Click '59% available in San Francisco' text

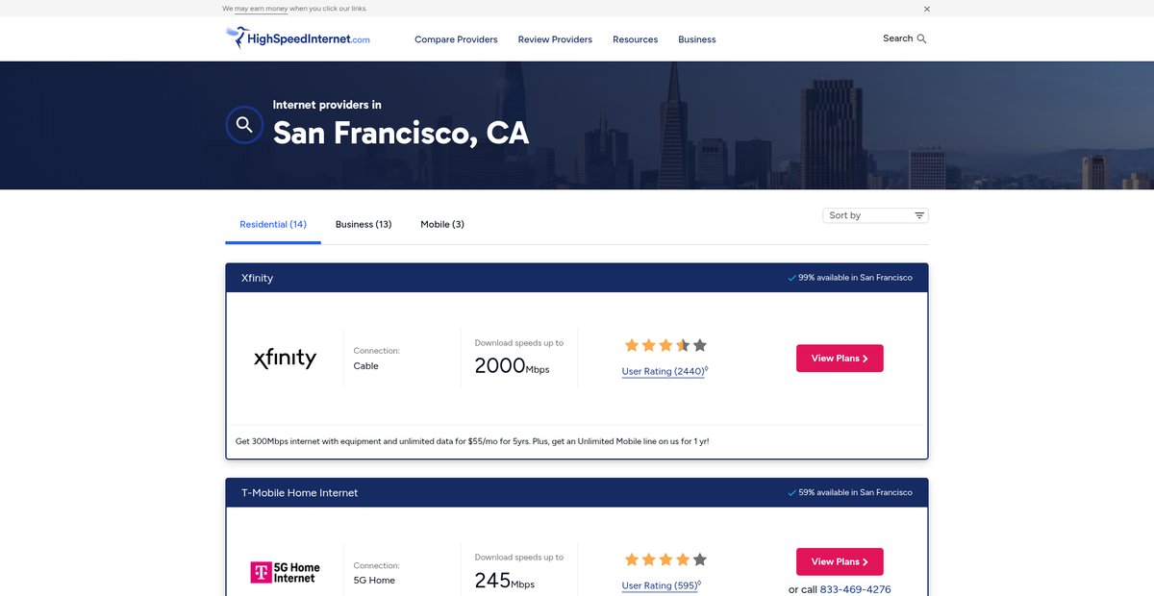tap(855, 492)
